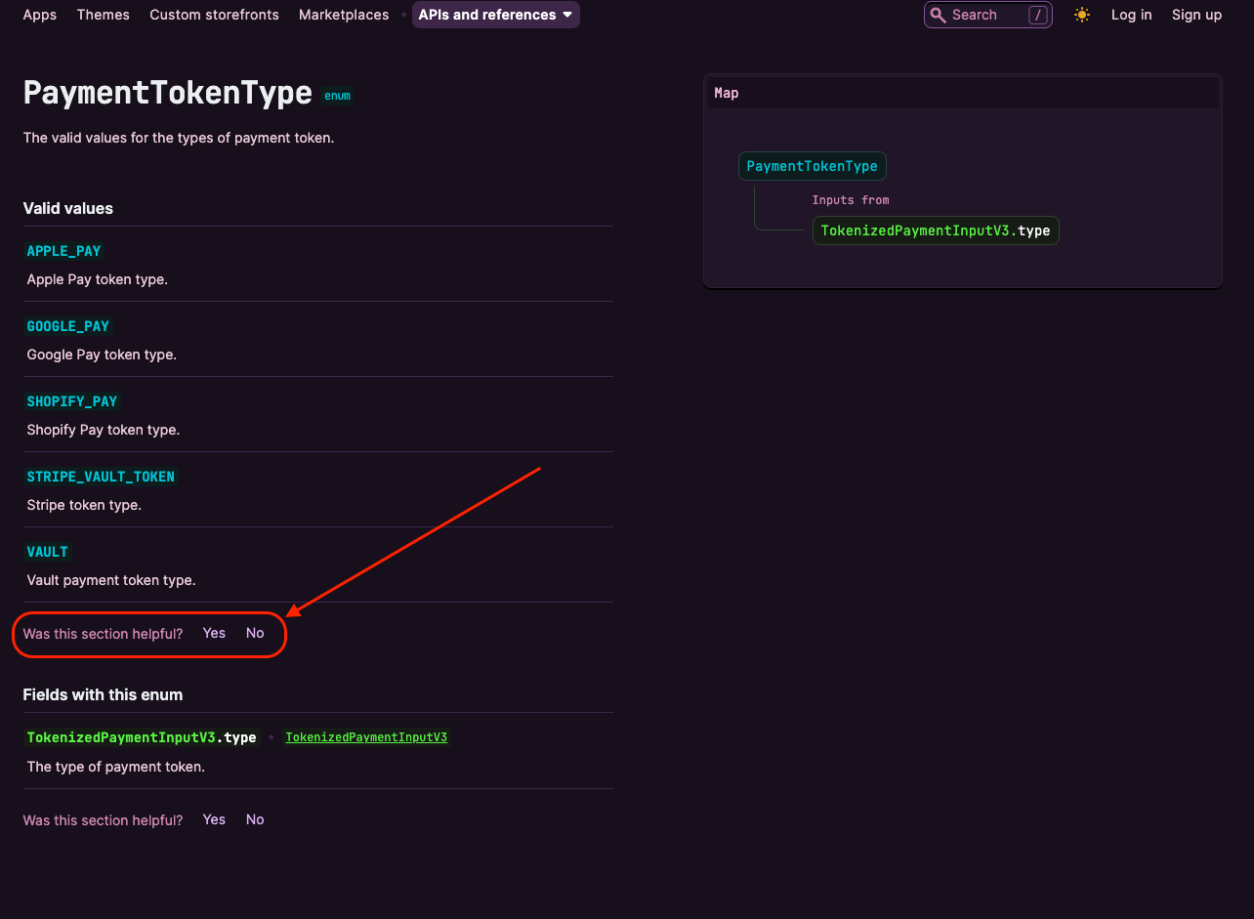The image size is (1254, 919).
Task: Click the enum badge beside PaymentTokenType heading
Action: [x=337, y=95]
